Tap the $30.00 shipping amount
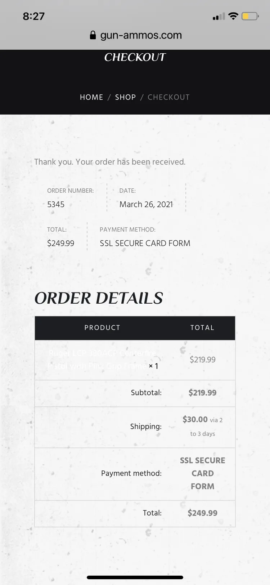The width and height of the screenshot is (270, 585). (195, 419)
